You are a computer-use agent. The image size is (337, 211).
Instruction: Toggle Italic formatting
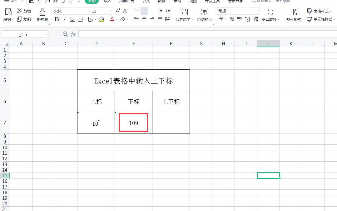(64, 19)
